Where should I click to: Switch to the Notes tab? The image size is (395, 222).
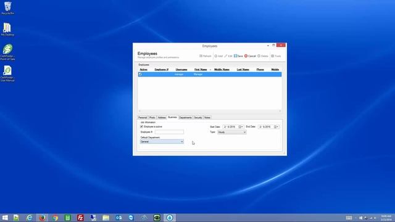point(207,118)
